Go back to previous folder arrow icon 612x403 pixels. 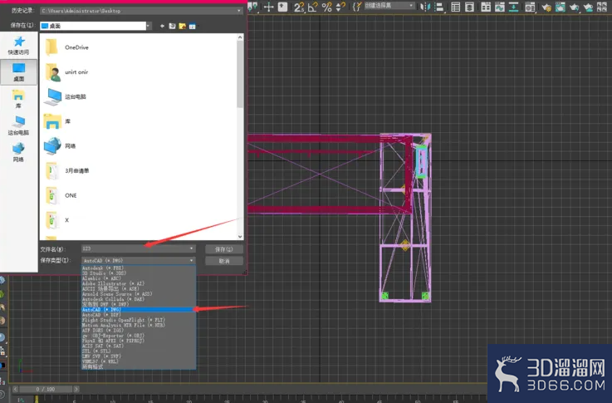[x=163, y=26]
